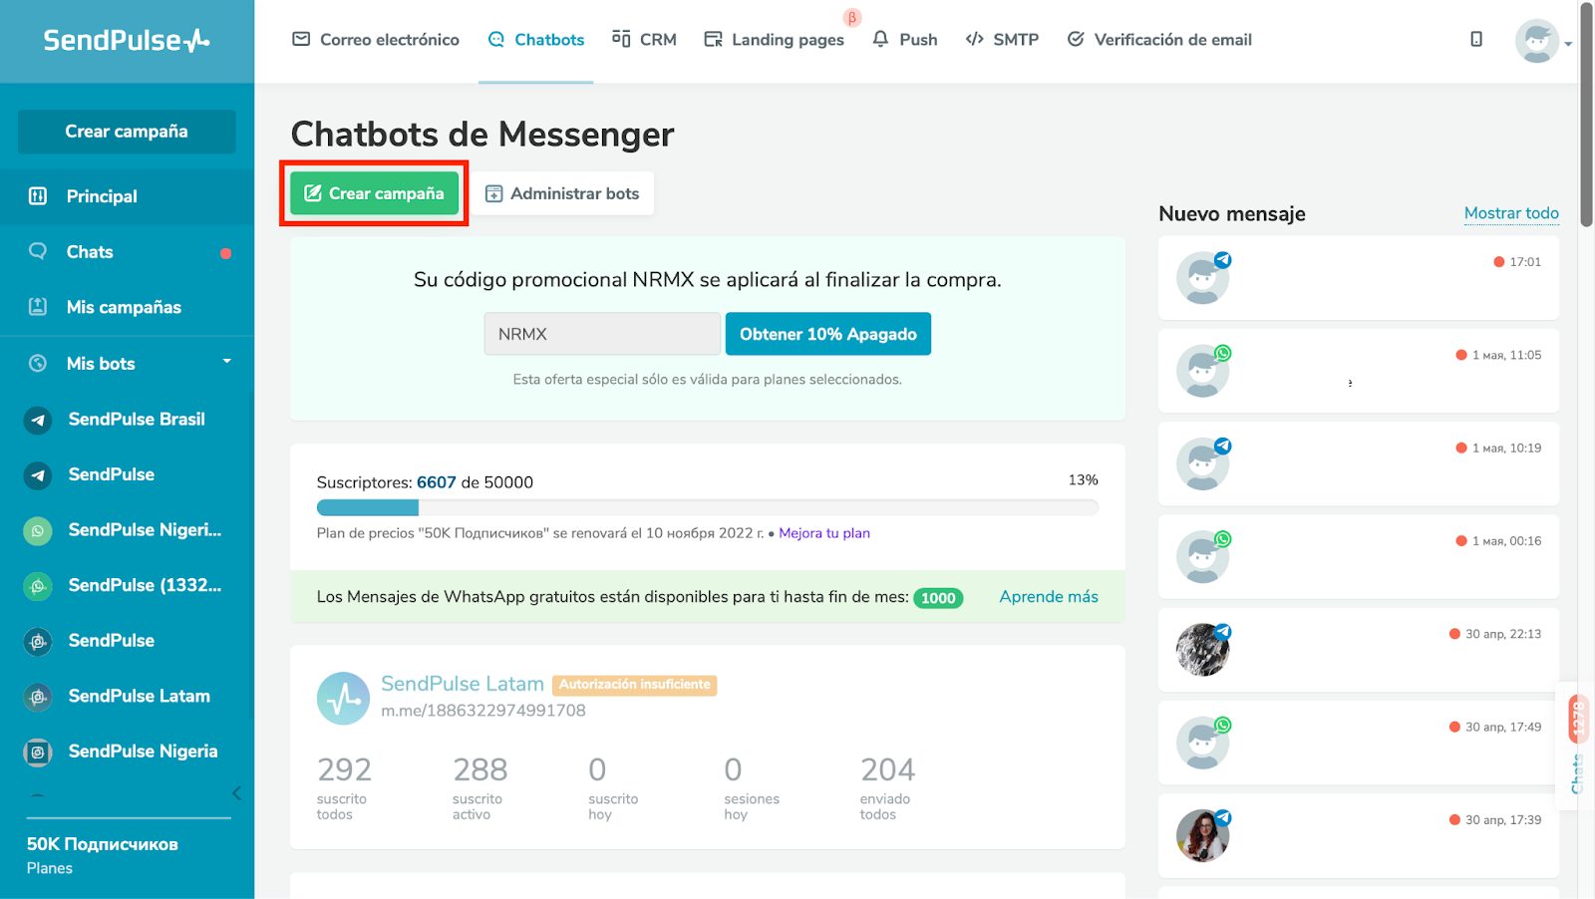Click the SendPulse Latam bot avatar
Viewport: 1595px width, 899px height.
pos(343,698)
